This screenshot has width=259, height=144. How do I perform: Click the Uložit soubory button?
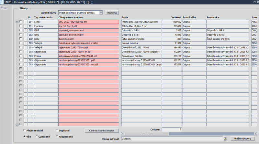point(242,139)
